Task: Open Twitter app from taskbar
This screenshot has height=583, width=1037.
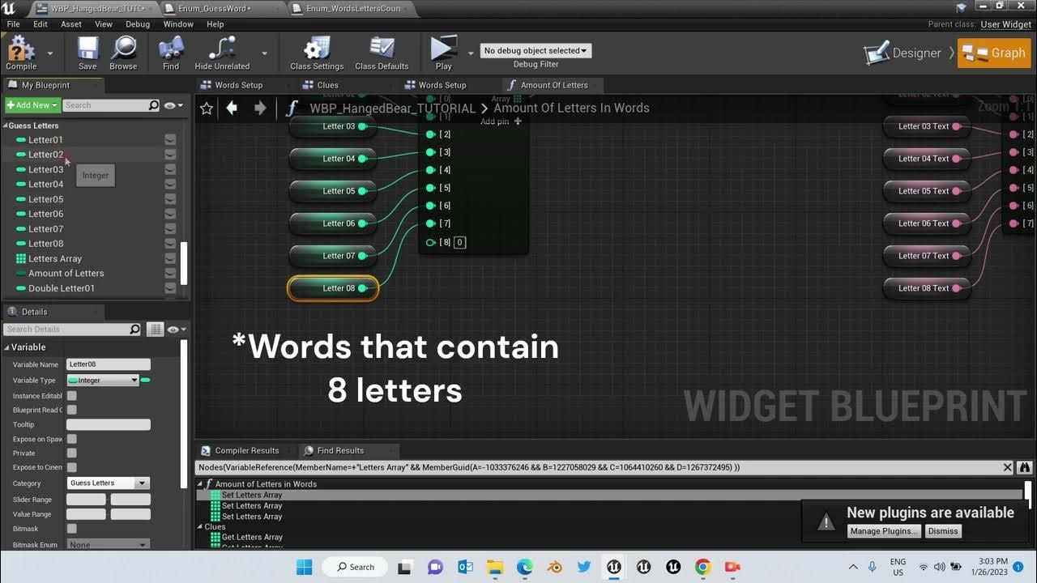Action: (x=584, y=567)
